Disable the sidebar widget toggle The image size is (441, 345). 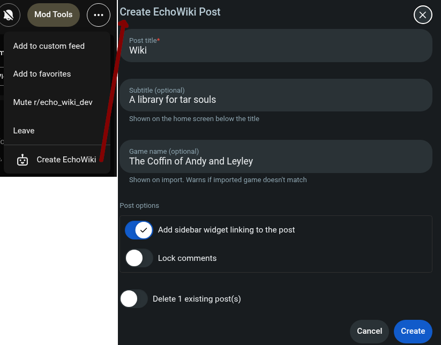click(139, 230)
